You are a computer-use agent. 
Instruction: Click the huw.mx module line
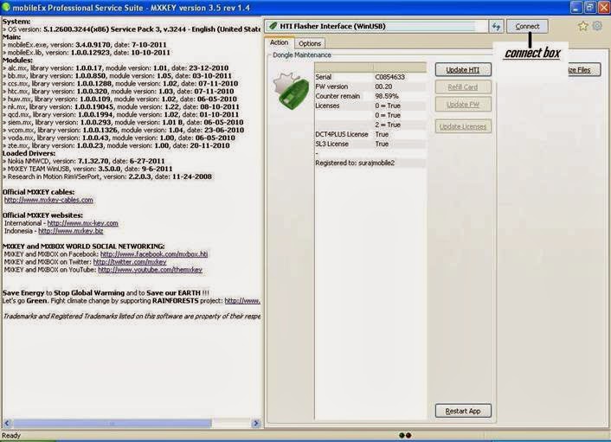(x=119, y=99)
